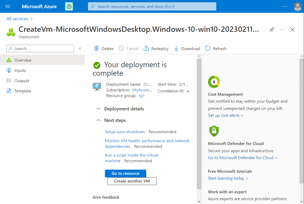Open the user account avatar
This screenshot has height=204, width=304.
coord(297,7)
